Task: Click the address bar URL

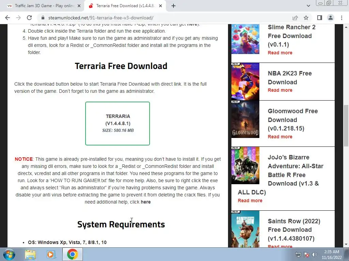Action: pyautogui.click(x=101, y=18)
